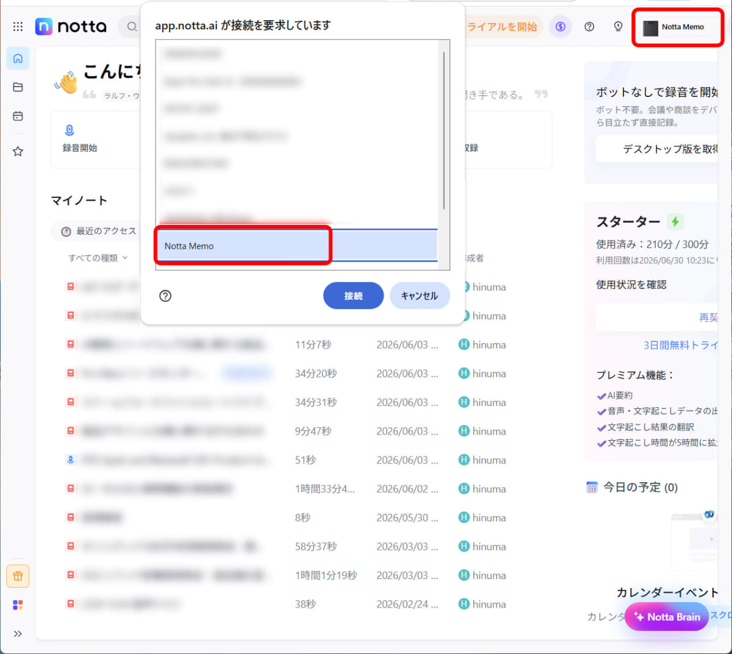The height and width of the screenshot is (654, 732).
Task: Open the すべての種類 dropdown
Action: [98, 258]
